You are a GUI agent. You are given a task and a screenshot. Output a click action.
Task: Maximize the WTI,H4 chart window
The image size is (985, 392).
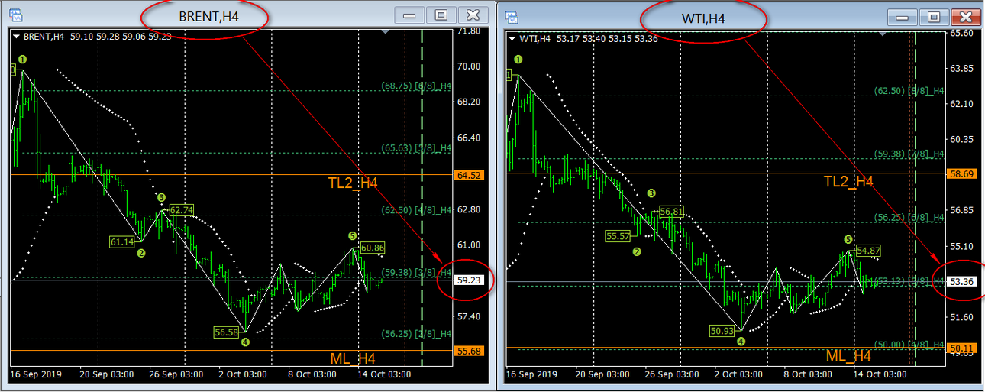(x=935, y=17)
